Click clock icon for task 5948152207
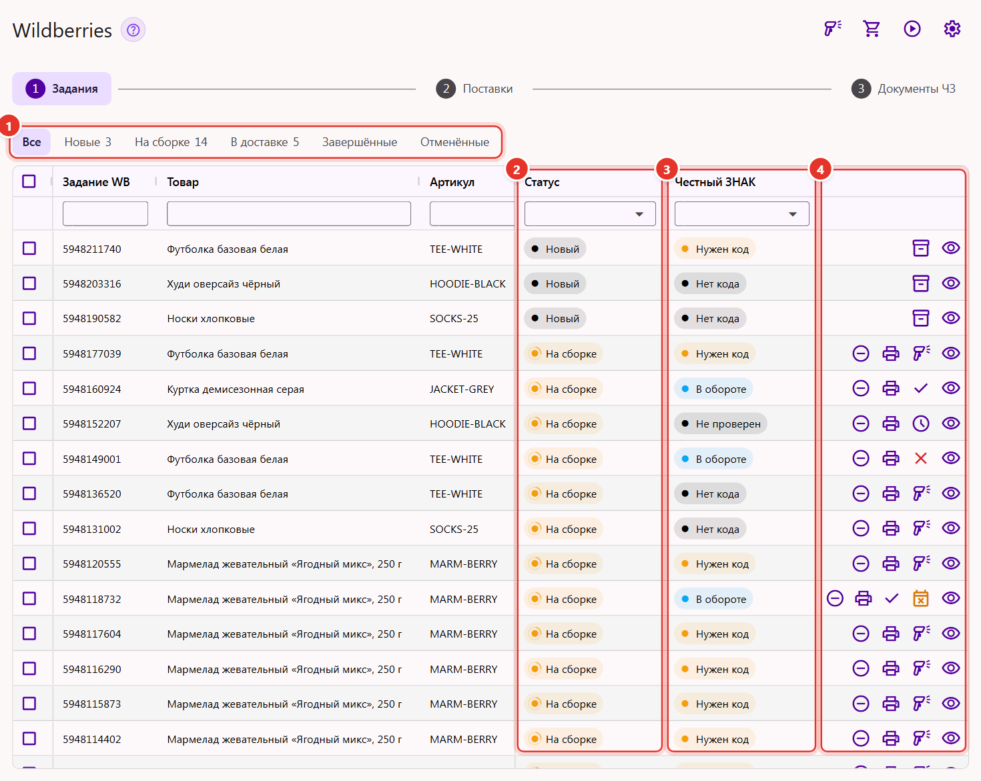The height and width of the screenshot is (781, 981). pos(921,424)
